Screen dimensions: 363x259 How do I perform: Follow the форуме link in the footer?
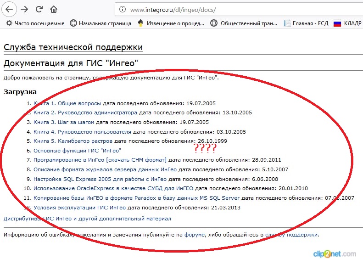tap(195, 235)
